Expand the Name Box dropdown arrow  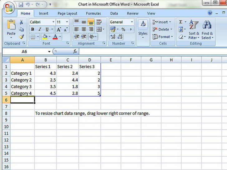point(49,52)
